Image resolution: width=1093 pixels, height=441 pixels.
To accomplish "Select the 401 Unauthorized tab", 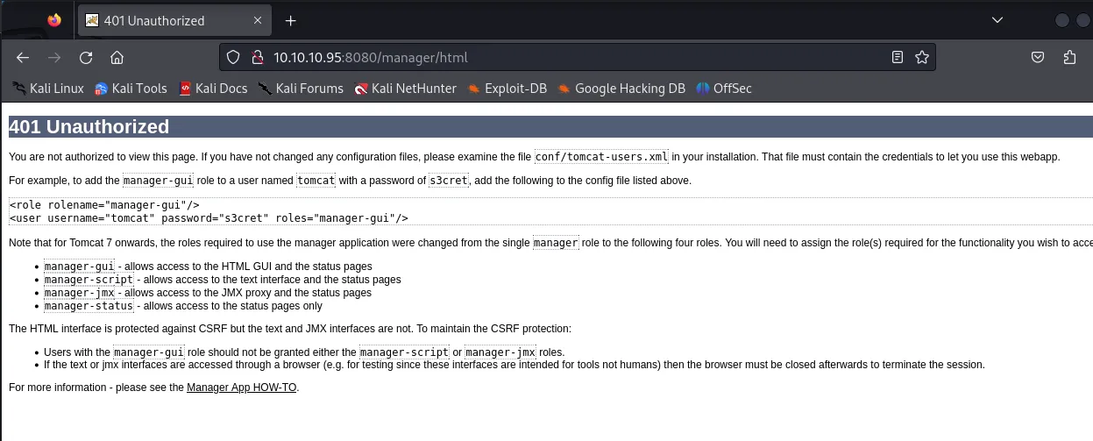I will tap(174, 20).
